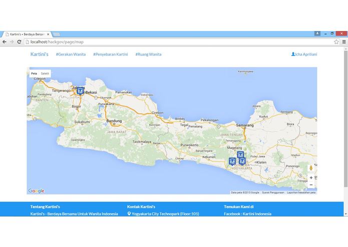Click the Google logo on map

[x=36, y=190]
